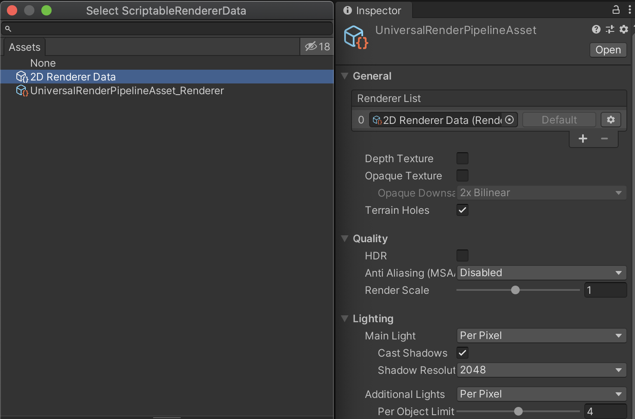Open Main Light Per Pixel dropdown
635x419 pixels.
tap(542, 336)
